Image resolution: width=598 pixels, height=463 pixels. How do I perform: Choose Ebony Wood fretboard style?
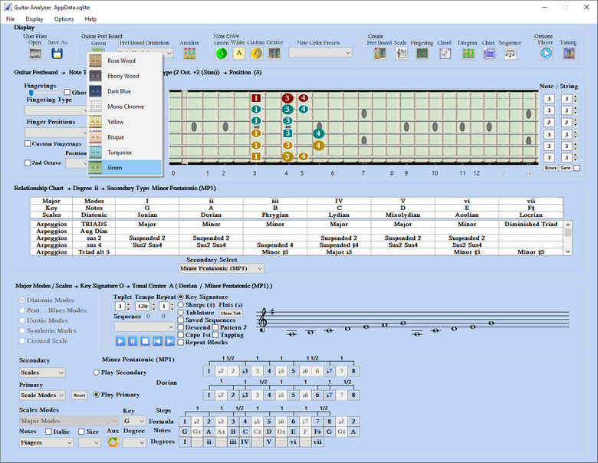(x=125, y=76)
